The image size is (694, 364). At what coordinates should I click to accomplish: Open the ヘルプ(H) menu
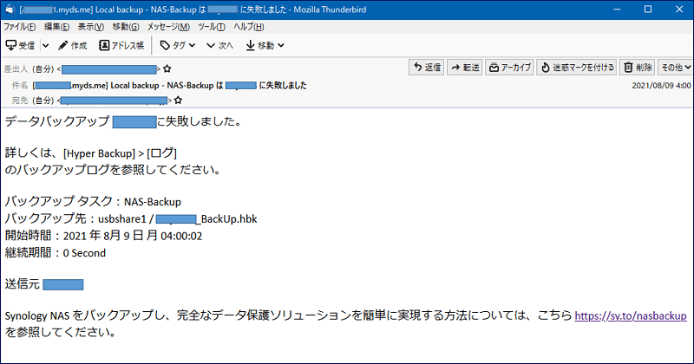point(248,27)
